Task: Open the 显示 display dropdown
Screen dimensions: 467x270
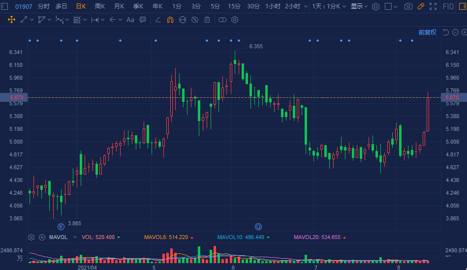Action: 359,6
